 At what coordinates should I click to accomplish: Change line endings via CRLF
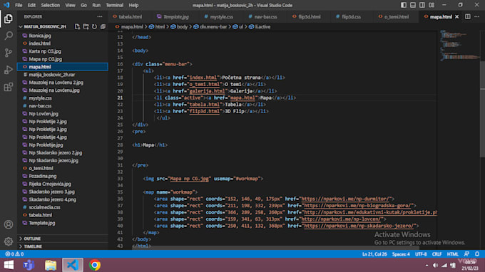[x=436, y=254]
